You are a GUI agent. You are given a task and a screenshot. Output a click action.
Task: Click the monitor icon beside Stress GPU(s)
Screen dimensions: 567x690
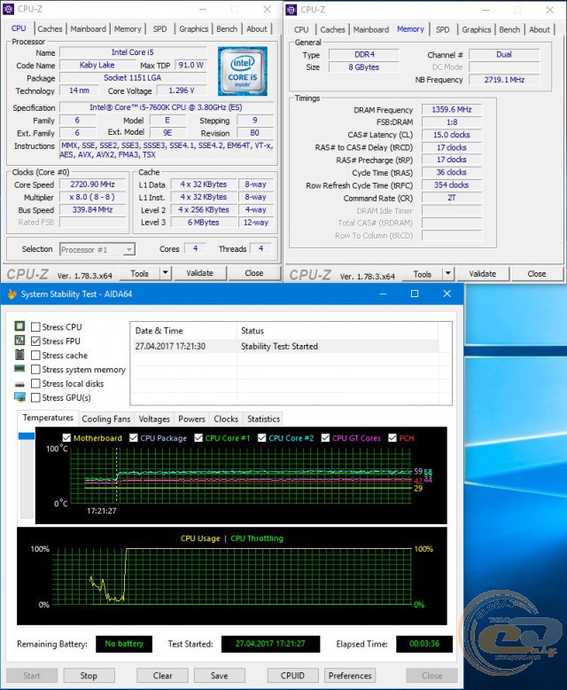coord(19,397)
